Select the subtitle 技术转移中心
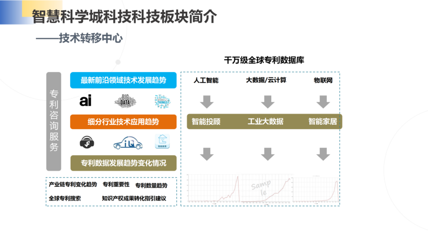The width and height of the screenshot is (428, 240). point(91,38)
